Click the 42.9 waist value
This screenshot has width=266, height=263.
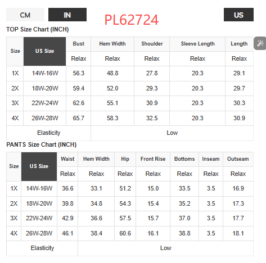coord(67,218)
